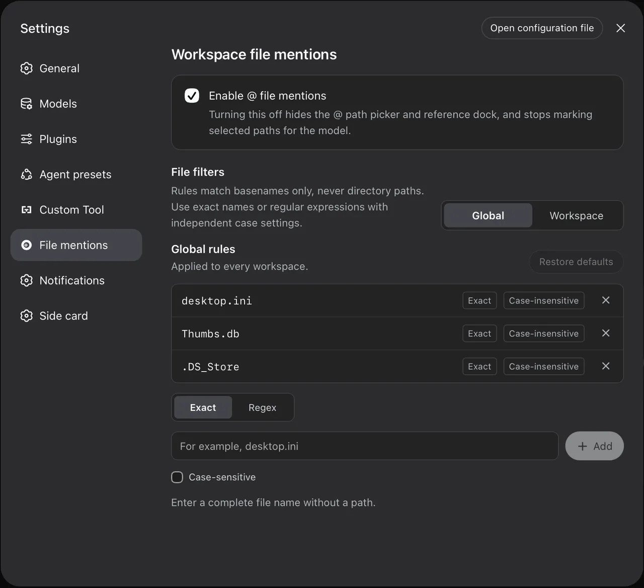Click the Thumbs.db rule name
Image resolution: width=644 pixels, height=588 pixels.
210,334
